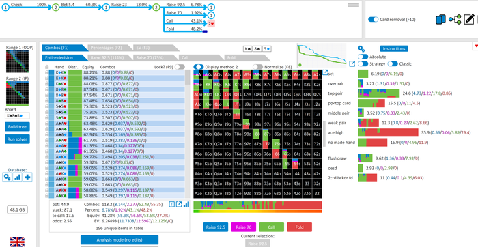
Task: Toggle Display method 2 switch
Action: click(199, 67)
